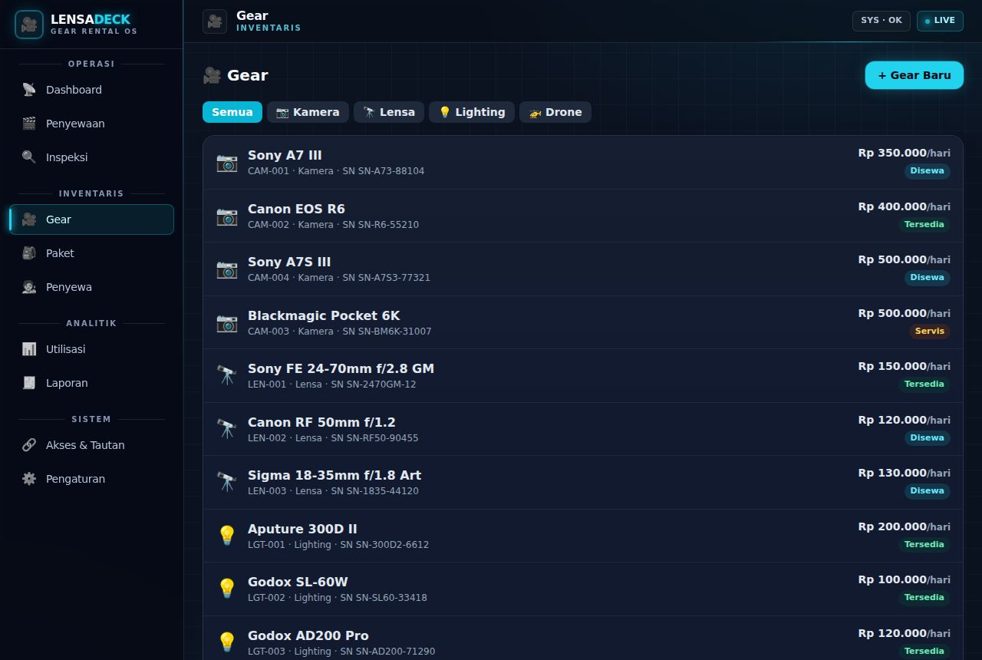Open the Laporan receipt icon

pyautogui.click(x=29, y=383)
